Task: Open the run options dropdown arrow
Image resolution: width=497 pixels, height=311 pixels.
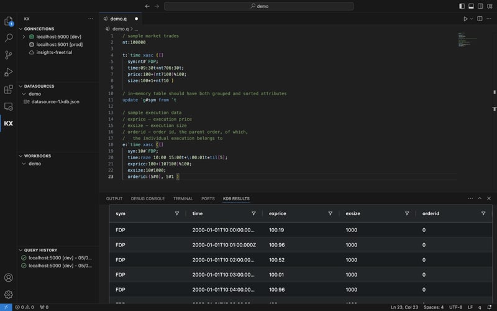Action: (471, 19)
